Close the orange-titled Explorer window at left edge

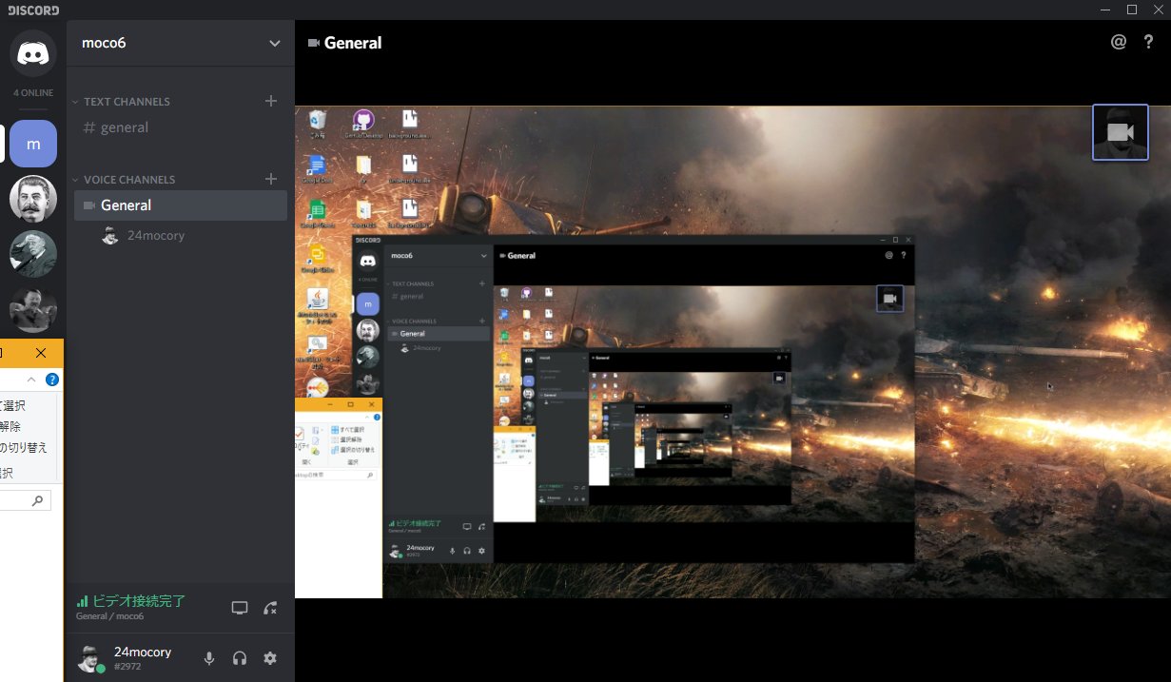coord(40,353)
